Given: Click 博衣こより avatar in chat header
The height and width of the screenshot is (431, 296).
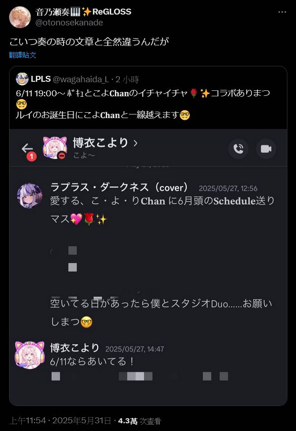Looking at the screenshot, I should [x=55, y=148].
